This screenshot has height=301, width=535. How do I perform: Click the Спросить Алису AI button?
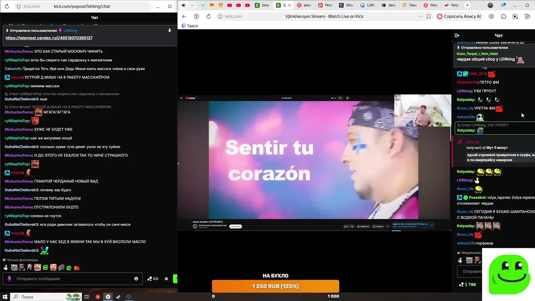(459, 16)
